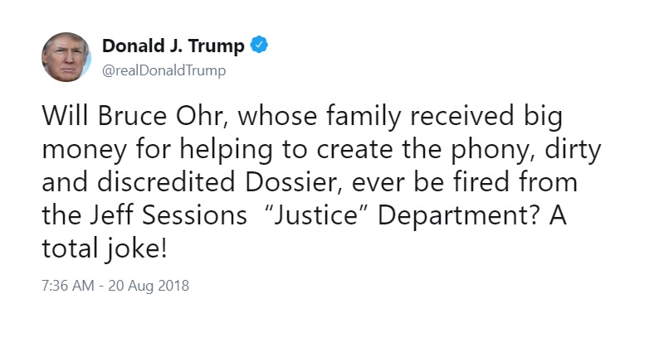
Task: Click the word "family" in first line
Action: coord(364,117)
